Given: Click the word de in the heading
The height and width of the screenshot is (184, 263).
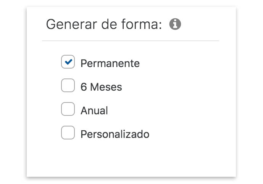Looking at the screenshot, I should [109, 24].
